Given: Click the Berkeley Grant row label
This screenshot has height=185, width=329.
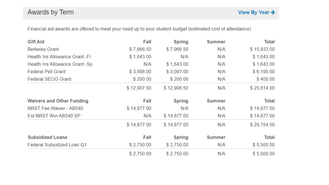Looking at the screenshot, I should (x=43, y=49).
